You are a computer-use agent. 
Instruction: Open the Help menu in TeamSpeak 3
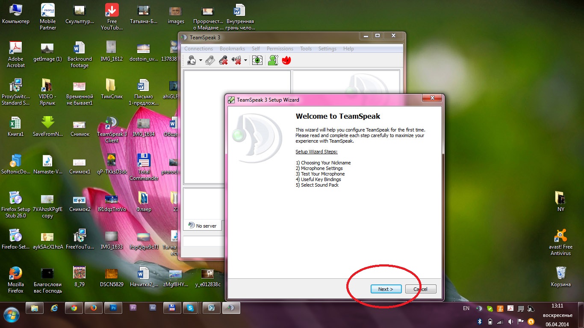[x=348, y=49]
